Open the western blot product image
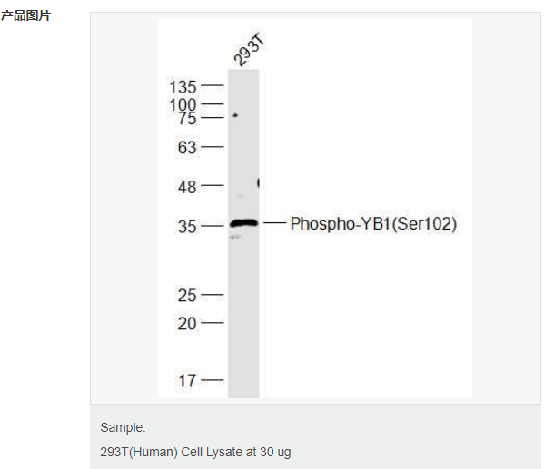This screenshot has width=544, height=469. [315, 208]
